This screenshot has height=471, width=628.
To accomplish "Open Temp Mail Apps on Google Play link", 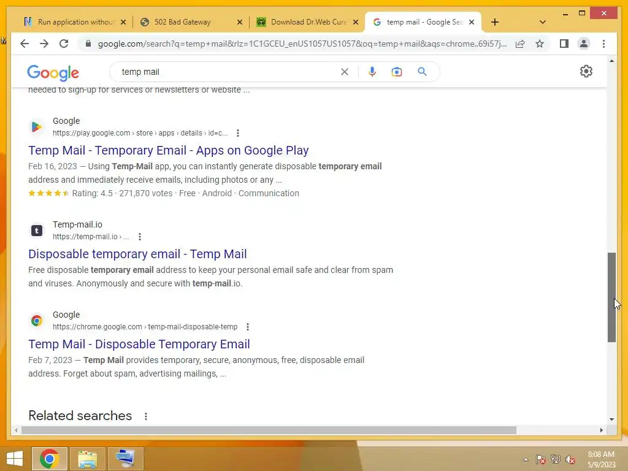I will 168,151.
